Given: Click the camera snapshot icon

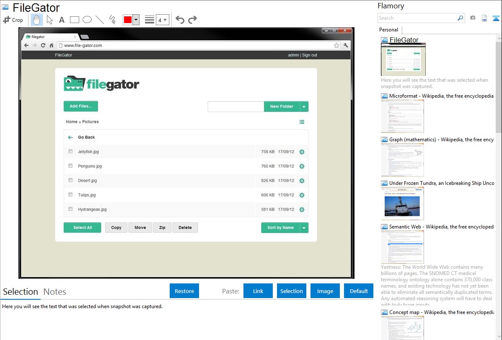Looking at the screenshot, I should pos(473,18).
